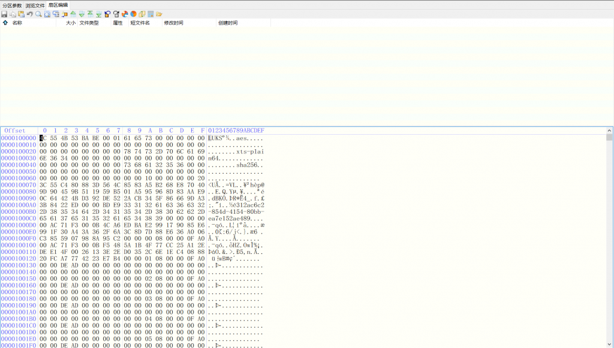
Task: Click the sha256 text in the ASCII column
Action: click(x=246, y=165)
